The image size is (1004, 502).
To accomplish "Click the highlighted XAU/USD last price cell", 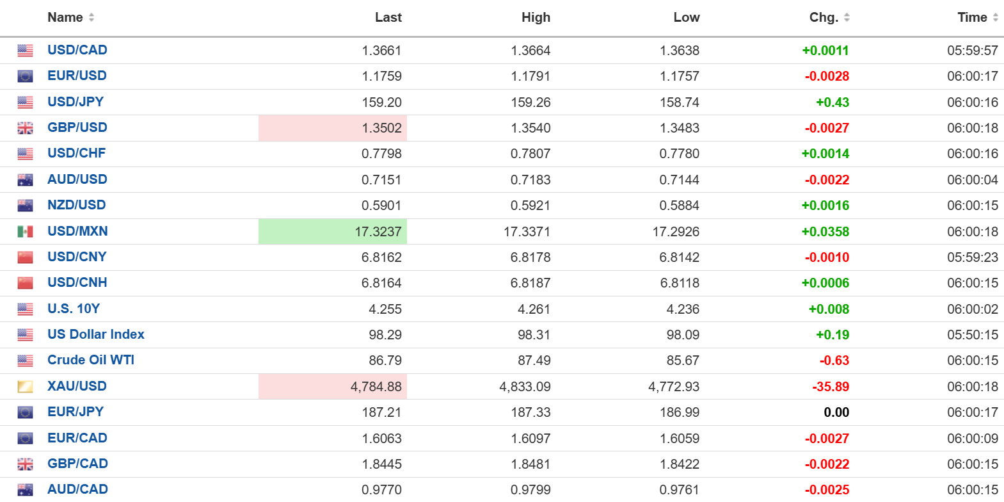I will coord(333,387).
